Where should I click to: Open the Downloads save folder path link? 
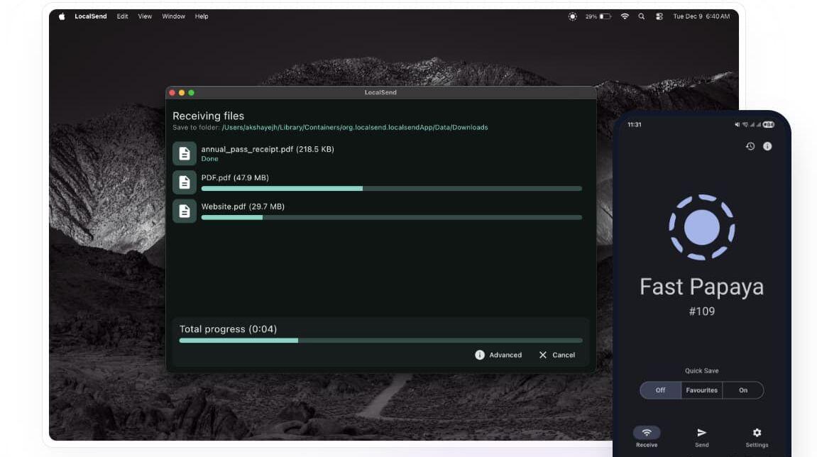355,127
